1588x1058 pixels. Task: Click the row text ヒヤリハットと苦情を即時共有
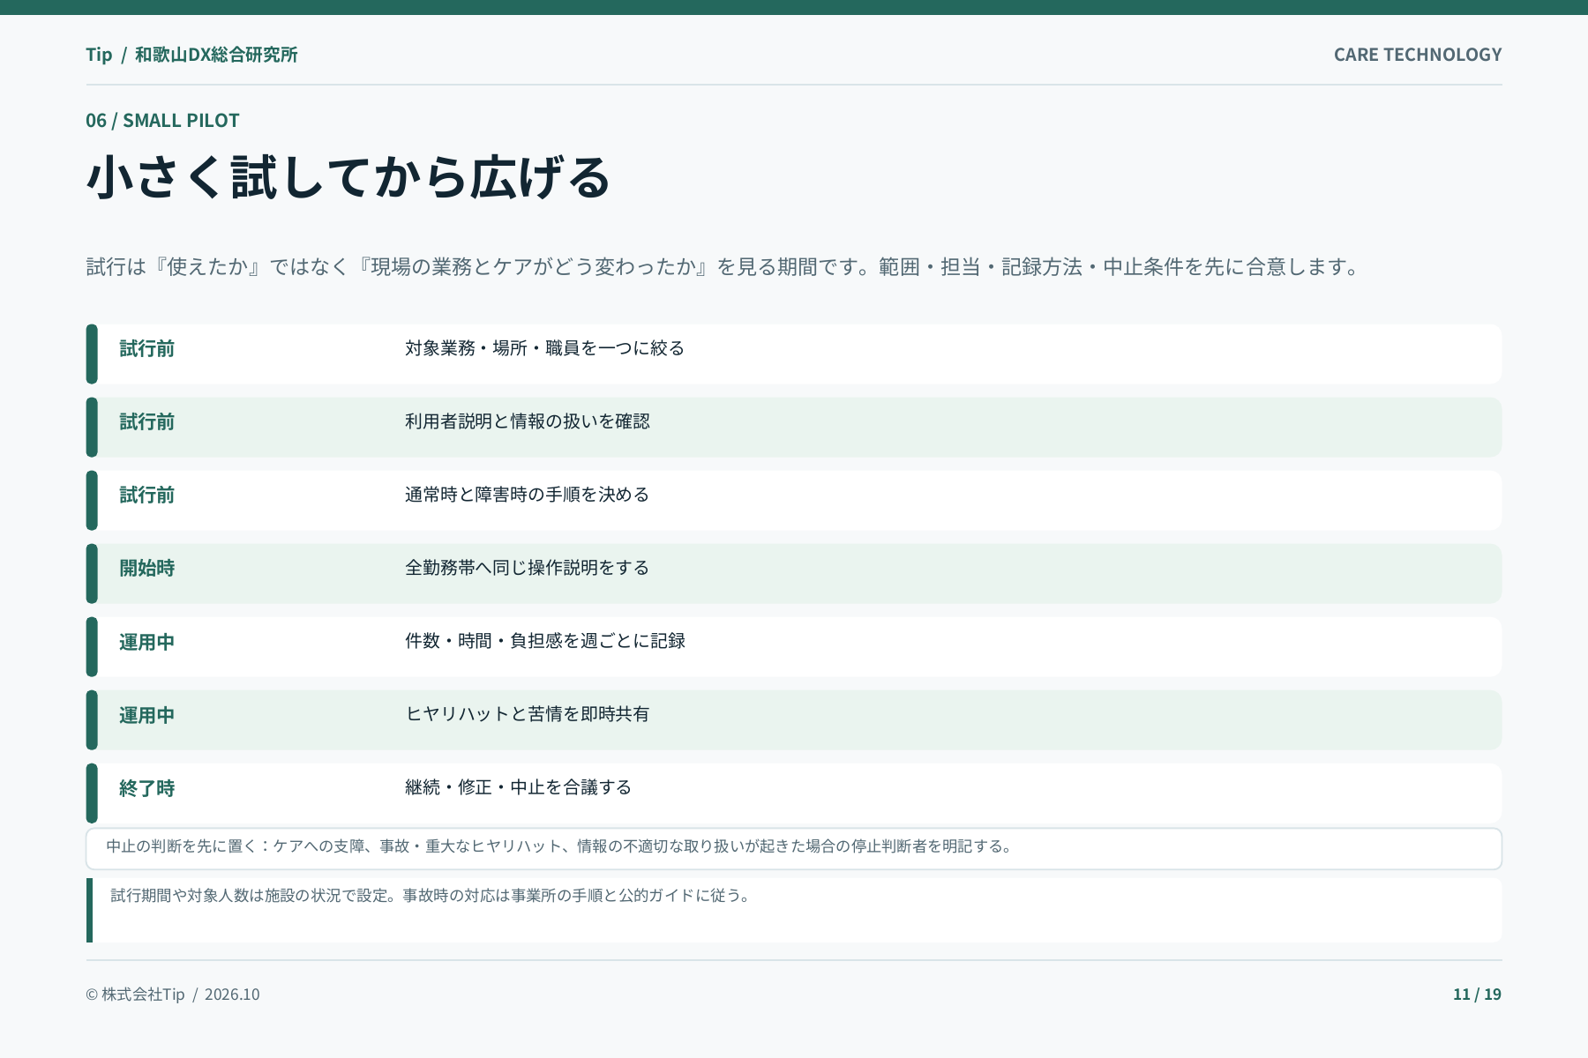[527, 714]
